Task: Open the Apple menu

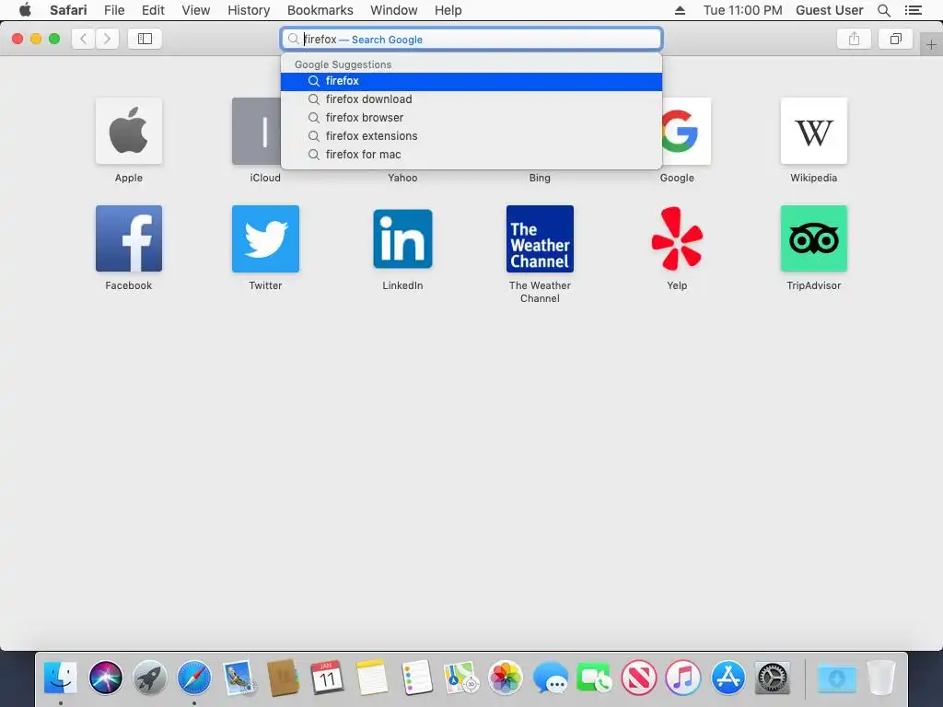Action: [25, 10]
